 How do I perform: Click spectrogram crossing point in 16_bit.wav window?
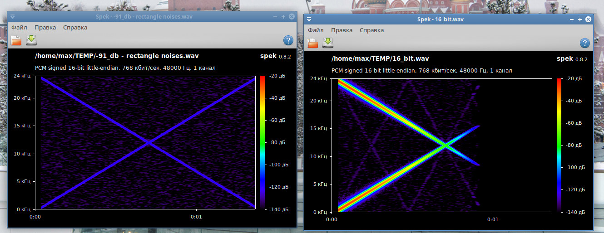click(x=446, y=146)
